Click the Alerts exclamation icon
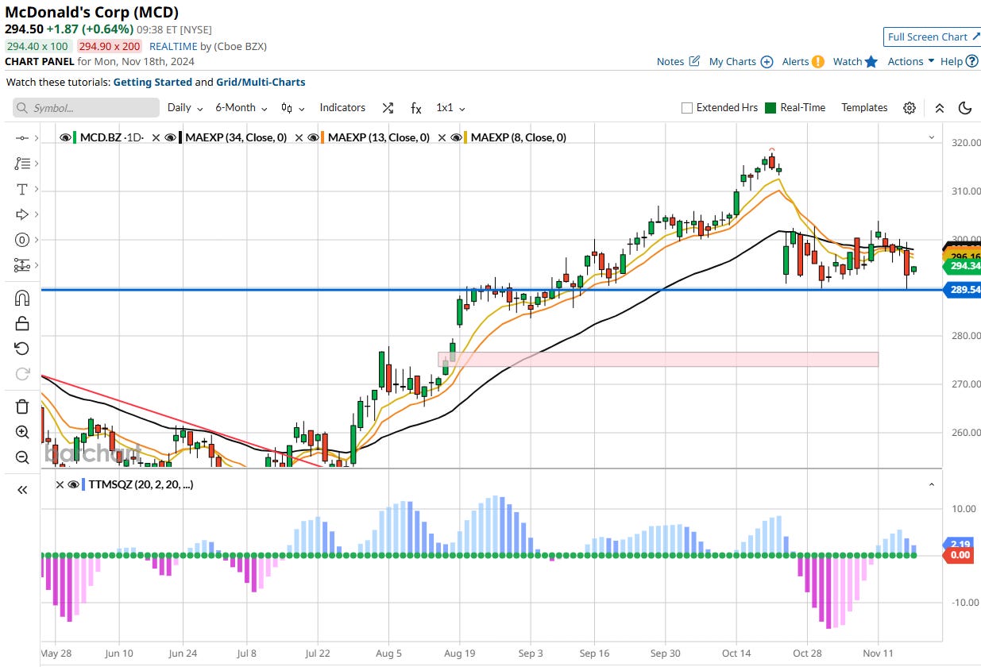The width and height of the screenshot is (981, 667). [817, 61]
